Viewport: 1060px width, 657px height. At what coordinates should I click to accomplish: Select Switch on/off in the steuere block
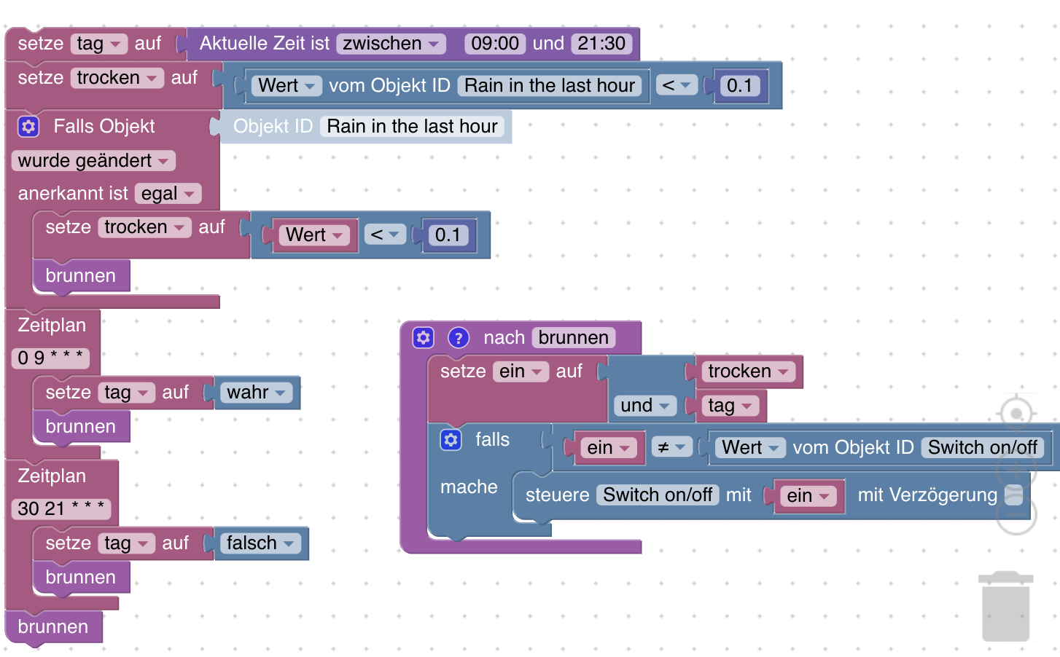pos(658,495)
